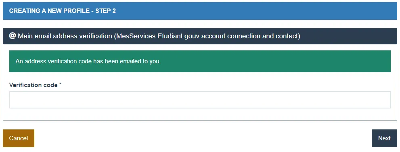400x152 pixels.
Task: Click an empty area of the blue step banner
Action: click(255, 11)
